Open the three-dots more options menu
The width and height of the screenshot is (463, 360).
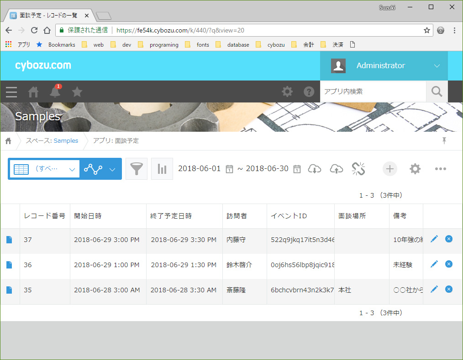[440, 169]
